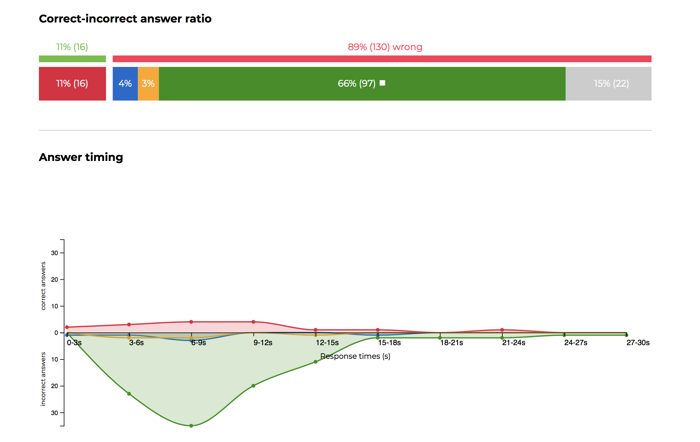Click the thin light-green correct answers bar
The width and height of the screenshot is (700, 442).
(72, 59)
